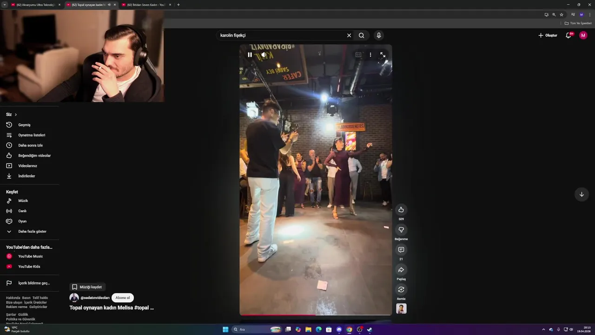595x335 pixels.
Task: Remix this Short
Action: [x=401, y=289]
